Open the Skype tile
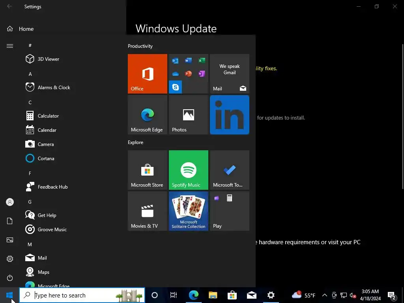The height and width of the screenshot is (303, 404). click(176, 87)
